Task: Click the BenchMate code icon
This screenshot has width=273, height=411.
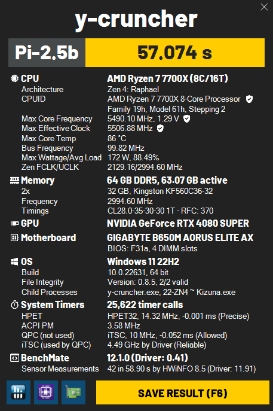Action: [14, 358]
